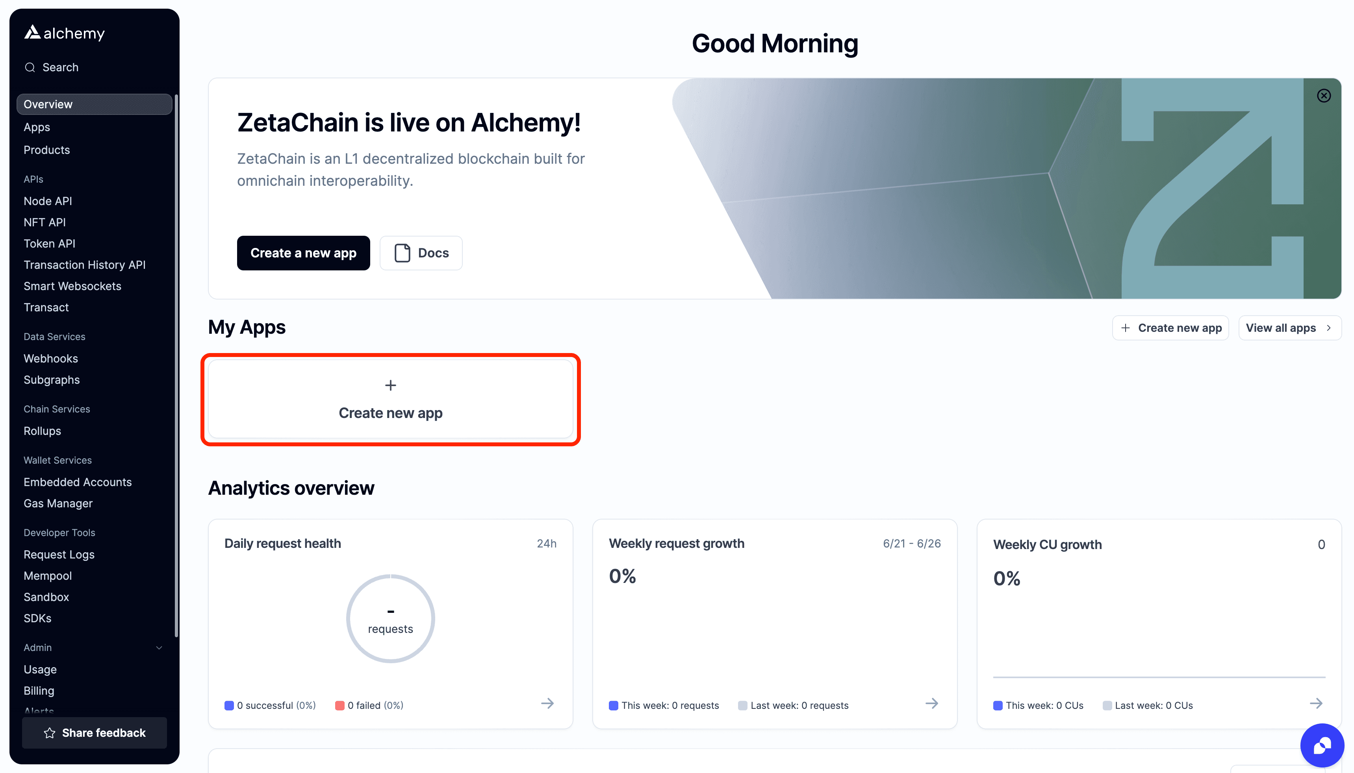
Task: Click the black Create a new app button
Action: (303, 253)
